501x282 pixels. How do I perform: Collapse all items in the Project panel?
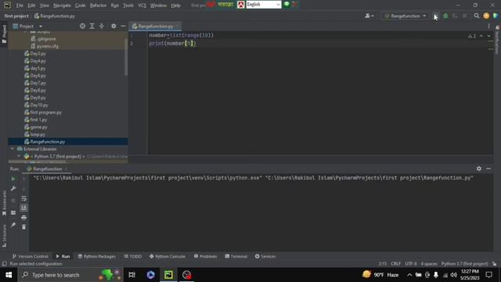tap(102, 26)
